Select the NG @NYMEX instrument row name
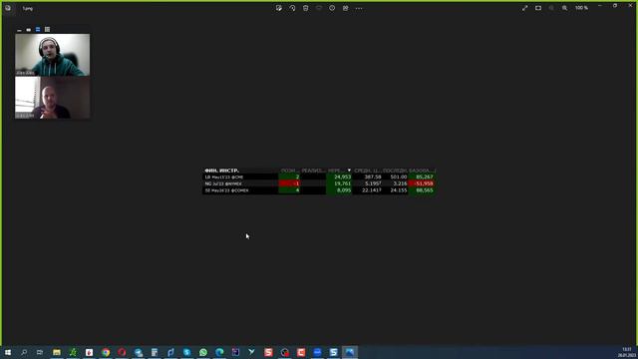 [223, 183]
